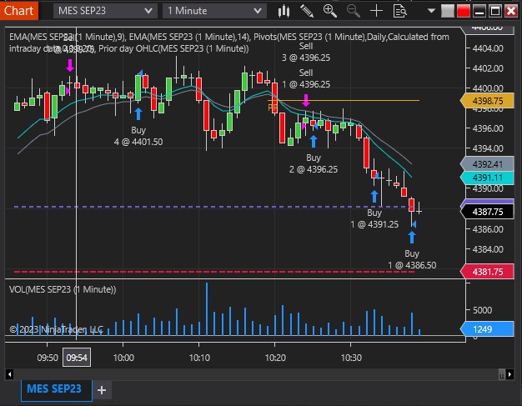Viewport: 522px width, 406px height.
Task: Maximize the chart window
Action: pos(495,11)
